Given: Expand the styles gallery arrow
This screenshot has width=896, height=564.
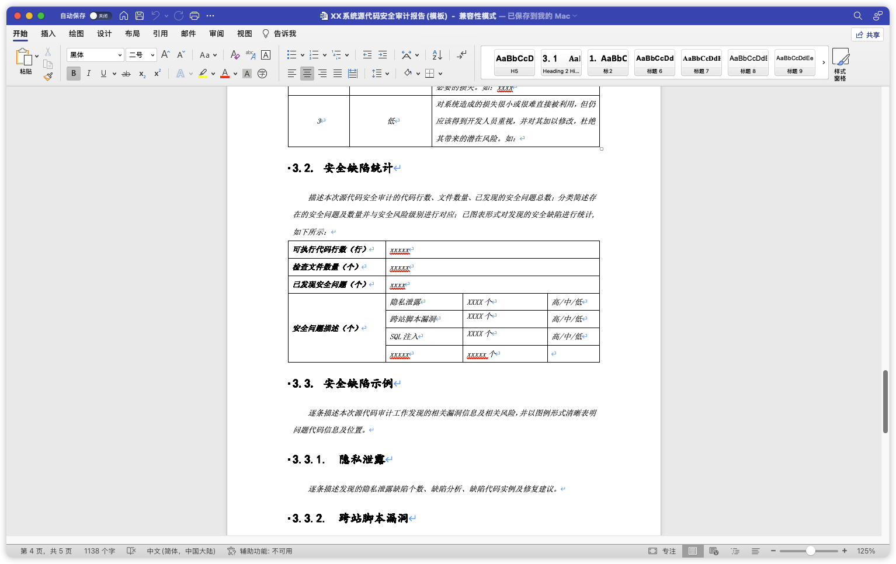Looking at the screenshot, I should point(824,62).
